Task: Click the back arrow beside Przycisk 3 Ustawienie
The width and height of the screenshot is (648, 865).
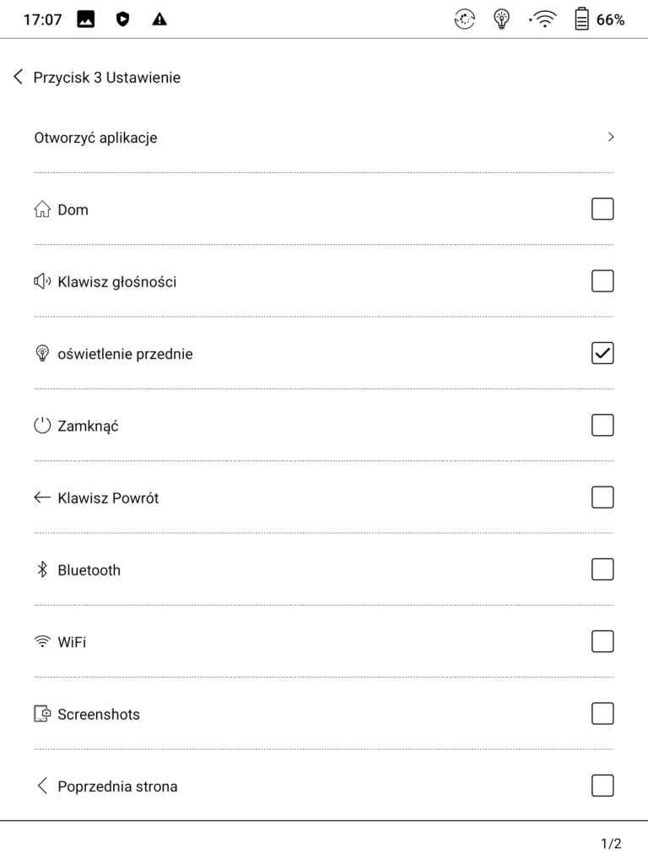Action: coord(19,78)
